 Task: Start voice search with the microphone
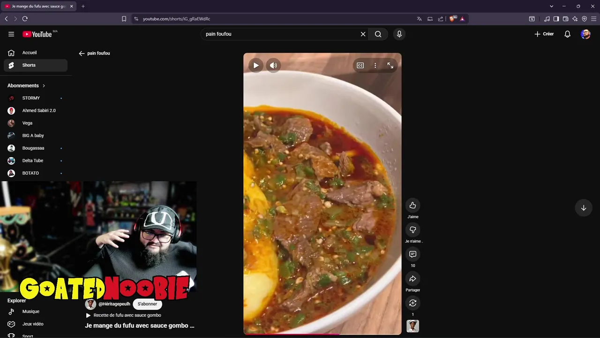coord(399,34)
